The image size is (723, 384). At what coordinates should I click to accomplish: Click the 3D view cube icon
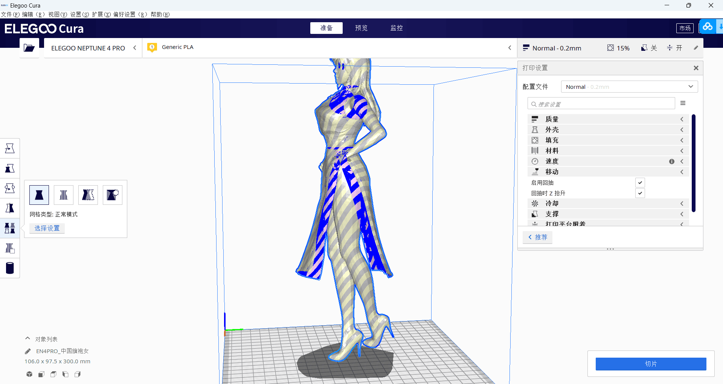(x=29, y=374)
